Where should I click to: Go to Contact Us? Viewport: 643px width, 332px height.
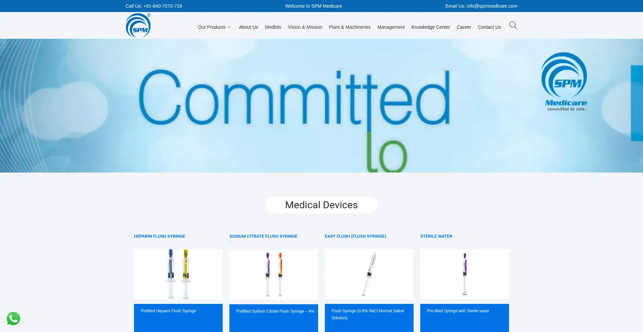tap(489, 27)
